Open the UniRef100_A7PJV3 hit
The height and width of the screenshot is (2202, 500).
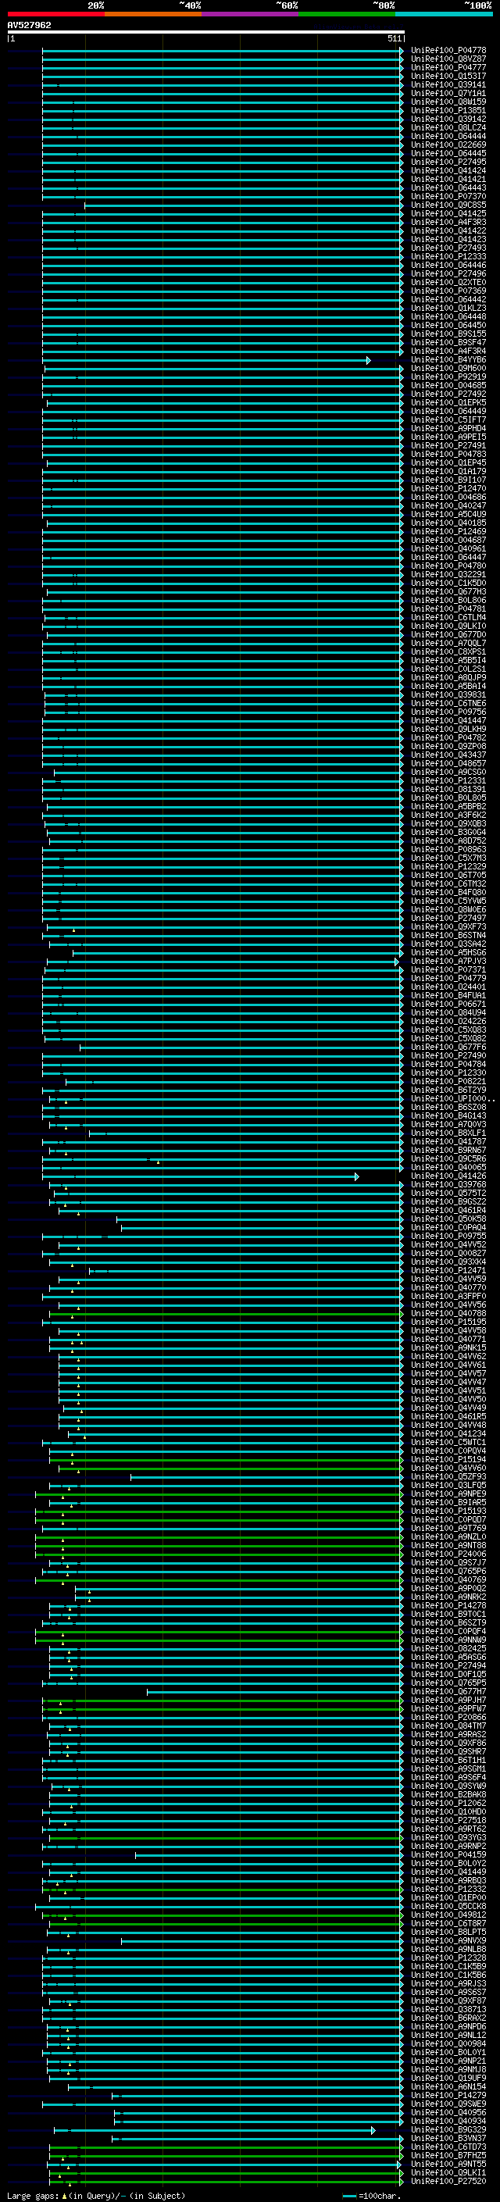(x=448, y=962)
